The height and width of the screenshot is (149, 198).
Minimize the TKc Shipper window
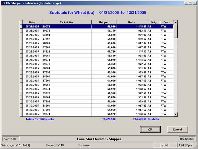point(186,3)
